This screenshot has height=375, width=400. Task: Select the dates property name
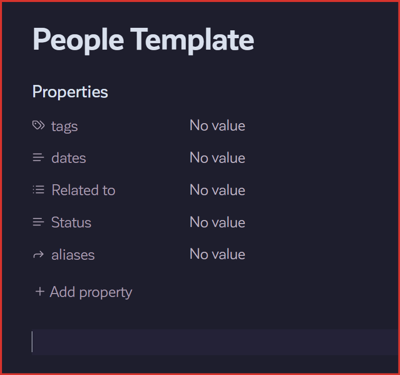(69, 158)
